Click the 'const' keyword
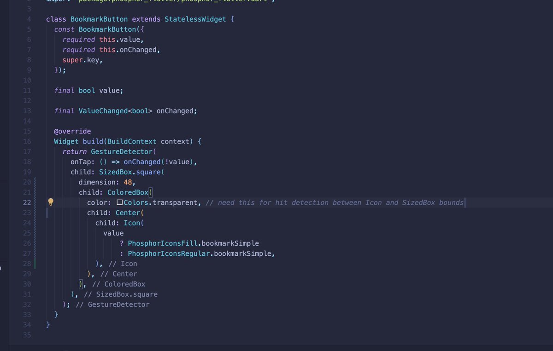 [x=64, y=29]
